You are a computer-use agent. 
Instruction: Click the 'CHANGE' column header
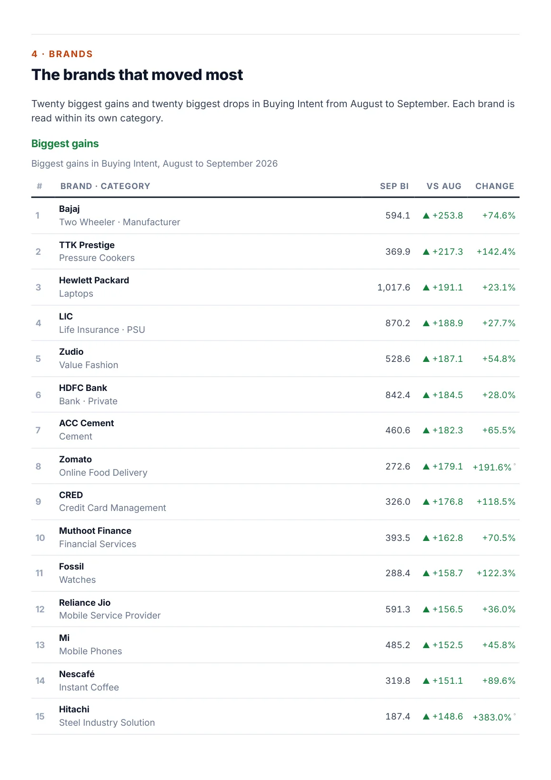[x=495, y=186]
